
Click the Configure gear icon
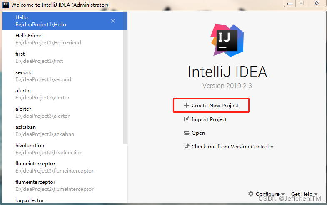[x=251, y=194]
